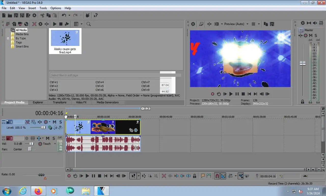Screen dimensions: 326x196
Task: Adjust audio track Pan slider
Action: pyautogui.click(x=30, y=149)
